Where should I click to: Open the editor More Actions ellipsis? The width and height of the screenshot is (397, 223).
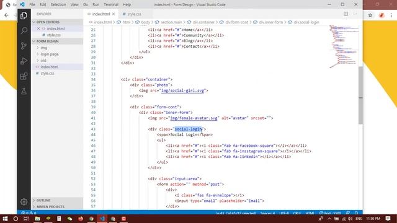click(355, 14)
